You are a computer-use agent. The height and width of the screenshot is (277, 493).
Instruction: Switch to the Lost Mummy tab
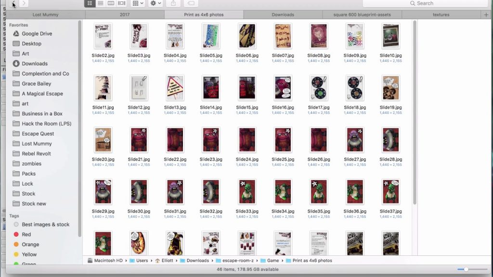click(x=45, y=15)
